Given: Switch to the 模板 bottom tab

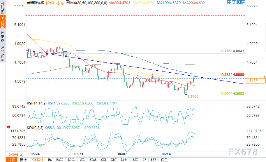Looking at the screenshot, I should (x=23, y=160).
